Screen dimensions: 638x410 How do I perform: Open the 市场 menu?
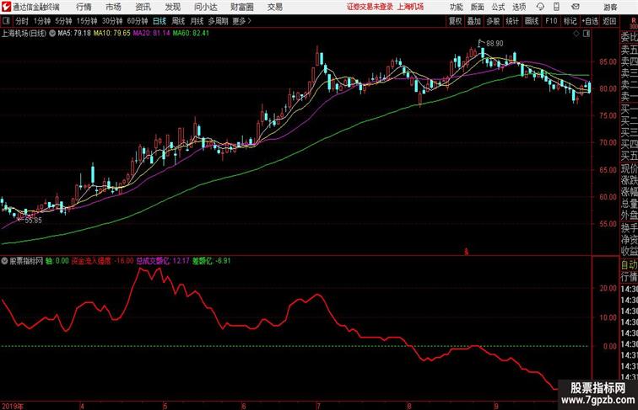(113, 7)
